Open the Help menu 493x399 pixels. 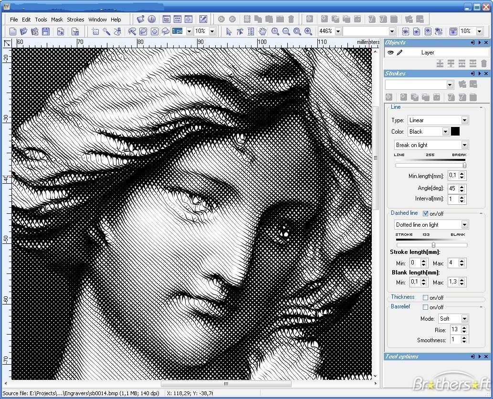tap(115, 20)
